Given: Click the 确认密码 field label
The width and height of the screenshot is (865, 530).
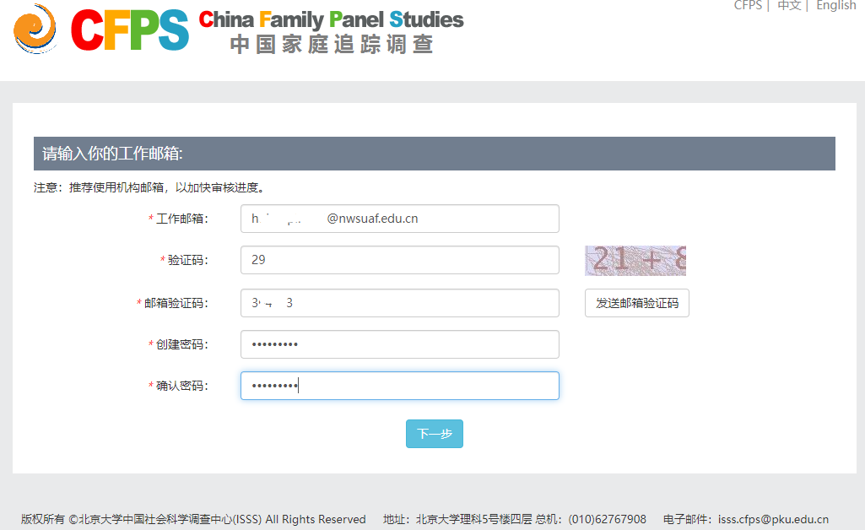Looking at the screenshot, I should tap(181, 386).
